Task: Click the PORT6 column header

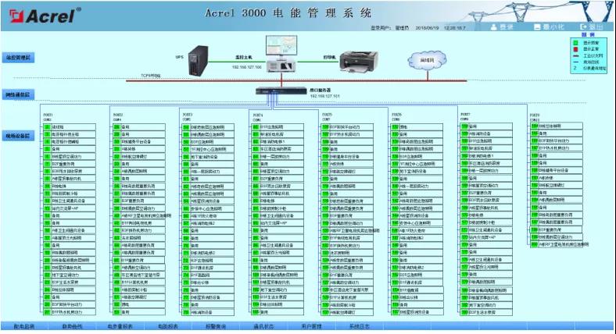Action: (397, 115)
